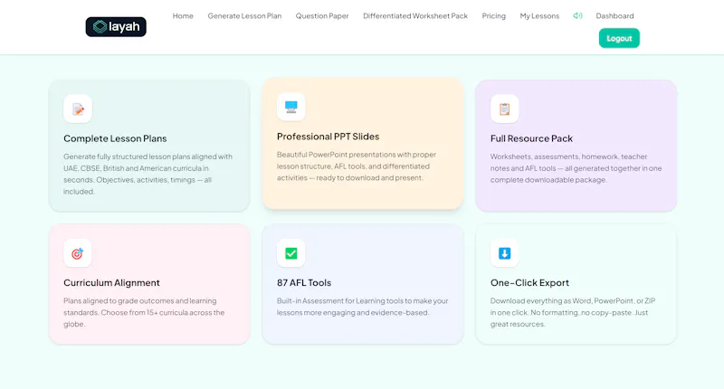The image size is (724, 389).
Task: Click the One-Click Export heading
Action: click(529, 283)
